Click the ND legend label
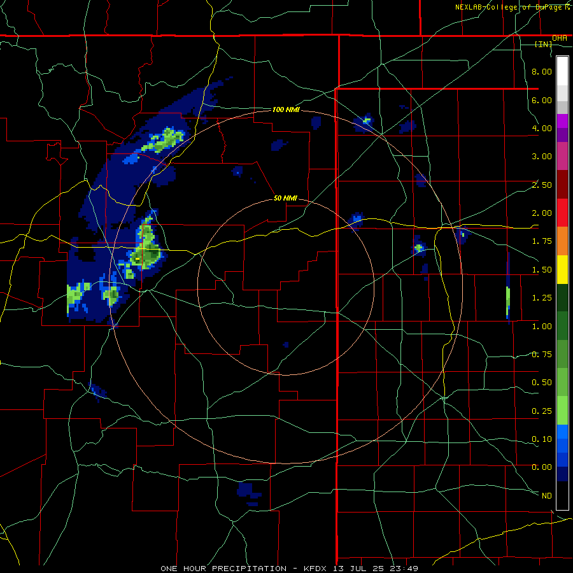Screen dimensions: 573x573 (x=547, y=496)
